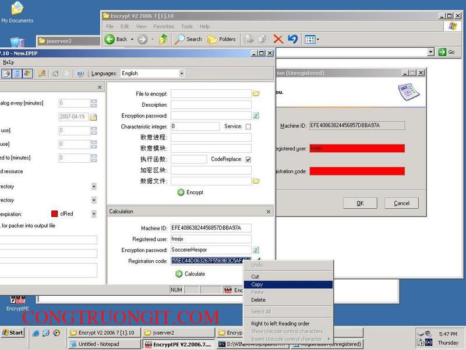Screen dimensions: 466x350
Task: Click the blue Undo arrow in Explorer toolbar
Action: coord(293,39)
